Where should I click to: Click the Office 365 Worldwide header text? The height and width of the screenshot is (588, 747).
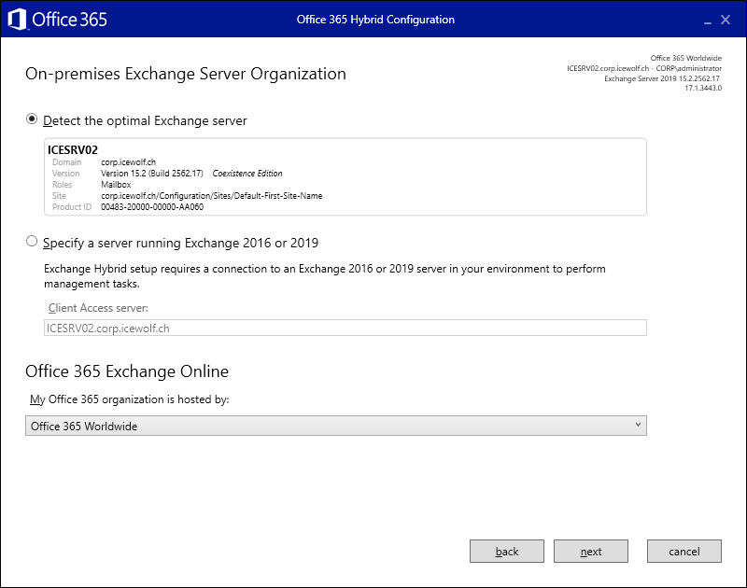click(x=686, y=58)
